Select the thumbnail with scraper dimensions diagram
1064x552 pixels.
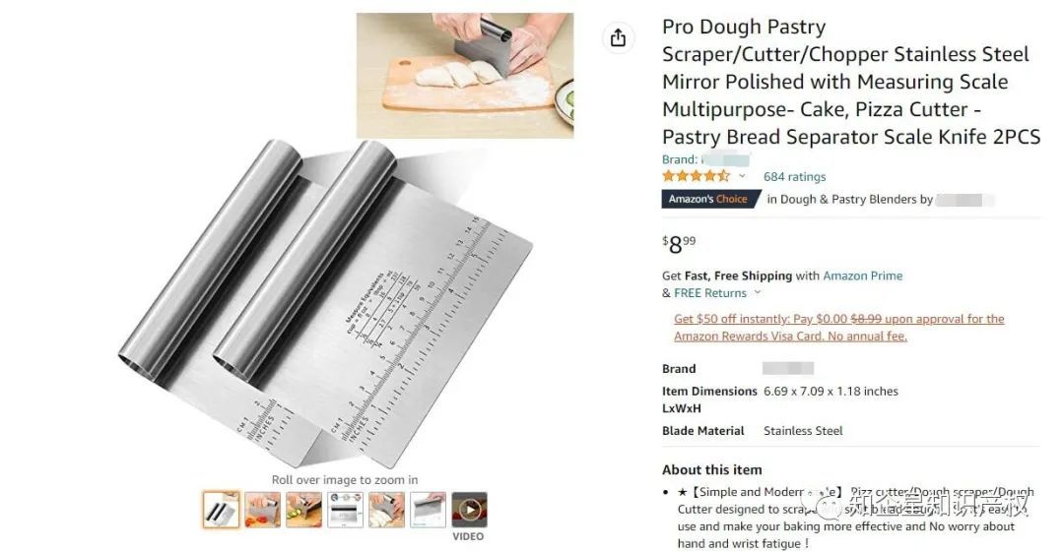346,510
